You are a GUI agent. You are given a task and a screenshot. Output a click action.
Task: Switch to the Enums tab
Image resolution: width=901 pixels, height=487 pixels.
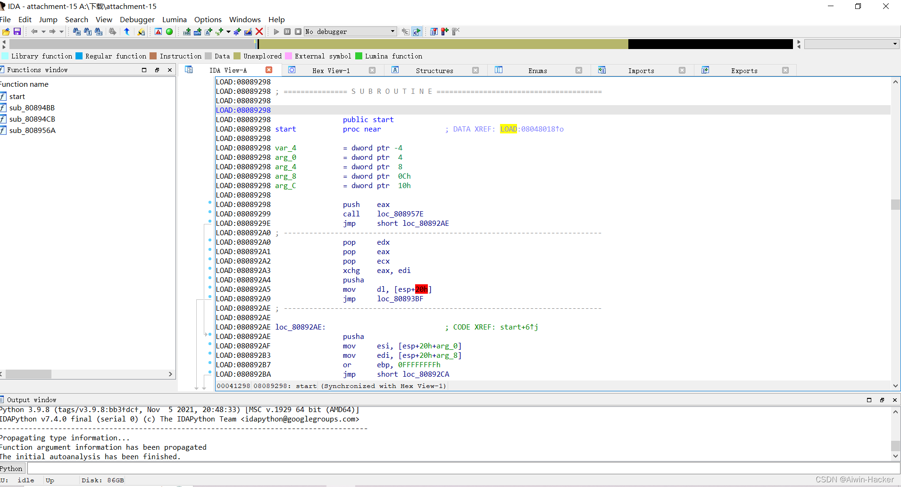tap(538, 71)
